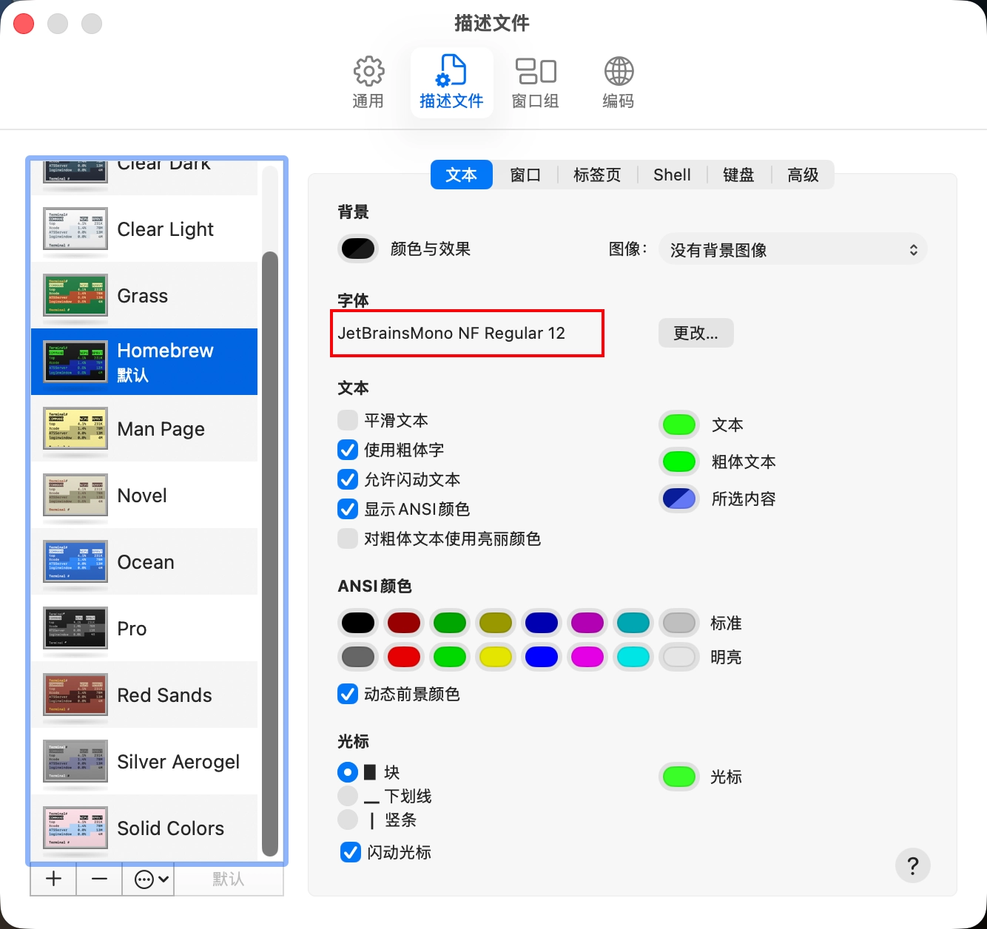
Task: Open the 图像 background image dropdown
Action: [x=792, y=250]
